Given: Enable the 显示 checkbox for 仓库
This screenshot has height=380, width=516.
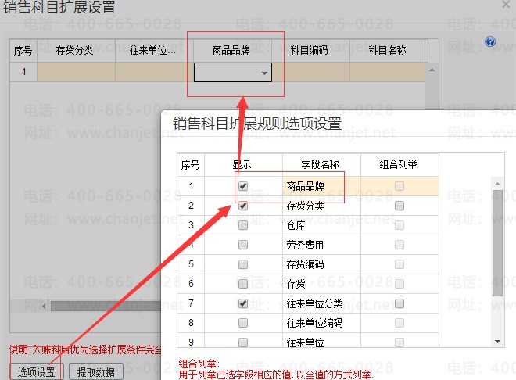Looking at the screenshot, I should pos(243,225).
